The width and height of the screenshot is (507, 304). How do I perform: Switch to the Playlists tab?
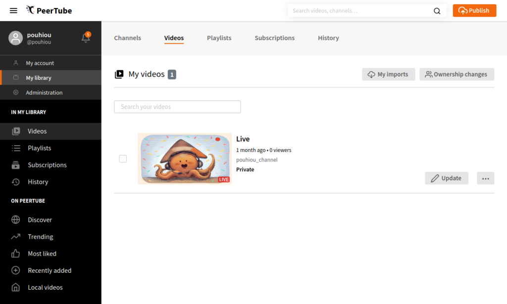pyautogui.click(x=219, y=38)
